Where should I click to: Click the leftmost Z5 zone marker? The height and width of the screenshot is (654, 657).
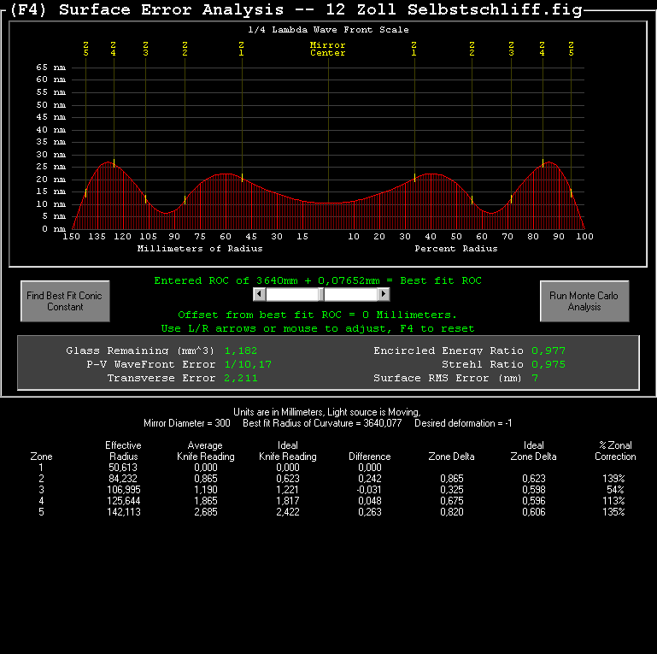tap(86, 49)
